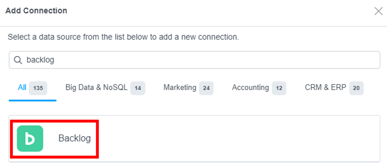Close the Add Connection dialog
387x167 pixels.
[378, 11]
